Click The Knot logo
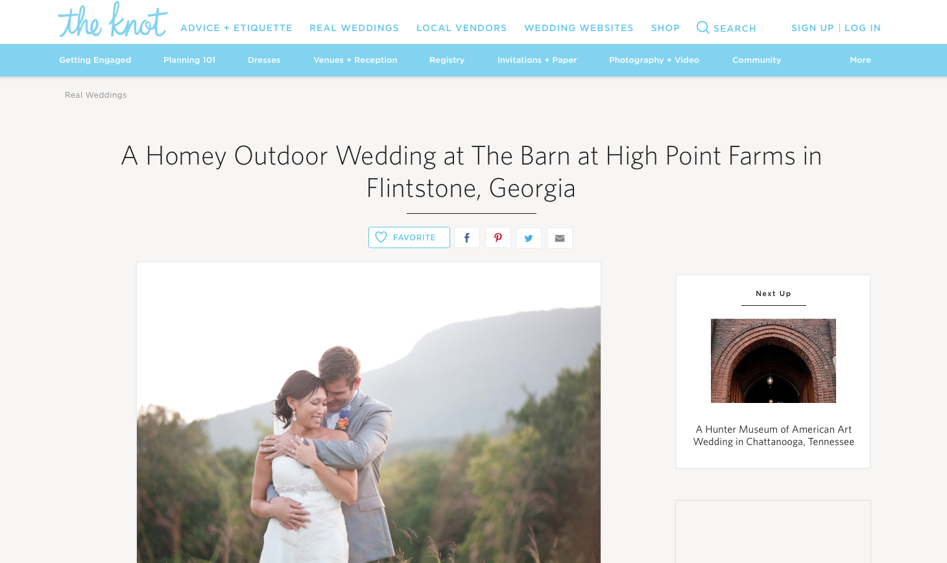 coord(113,20)
